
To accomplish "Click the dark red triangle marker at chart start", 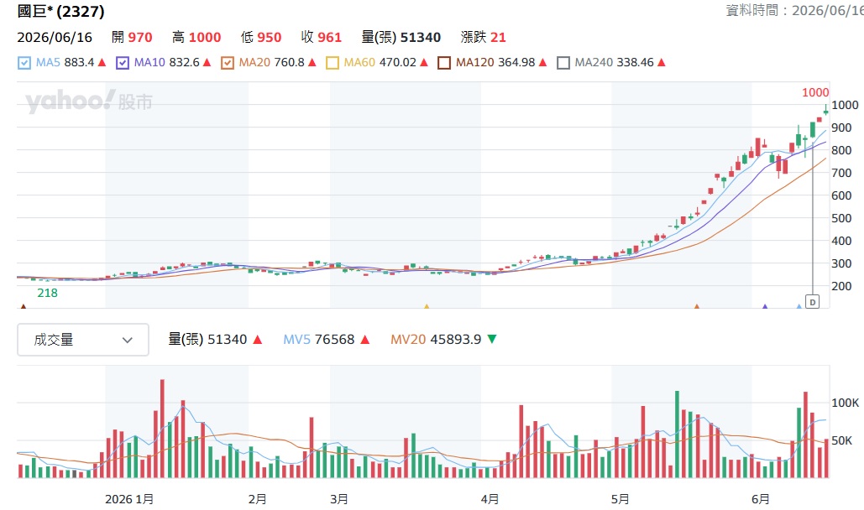I will (x=24, y=305).
